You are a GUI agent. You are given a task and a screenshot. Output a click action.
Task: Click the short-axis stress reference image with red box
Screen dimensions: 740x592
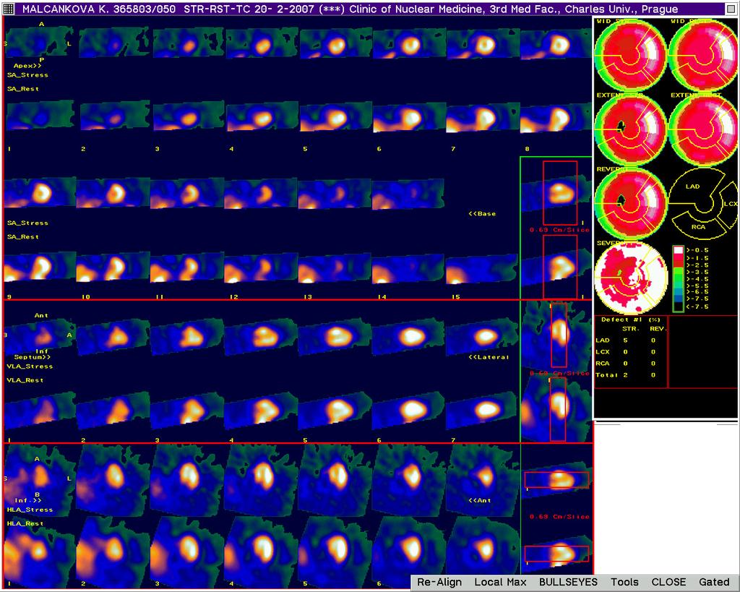pos(556,193)
